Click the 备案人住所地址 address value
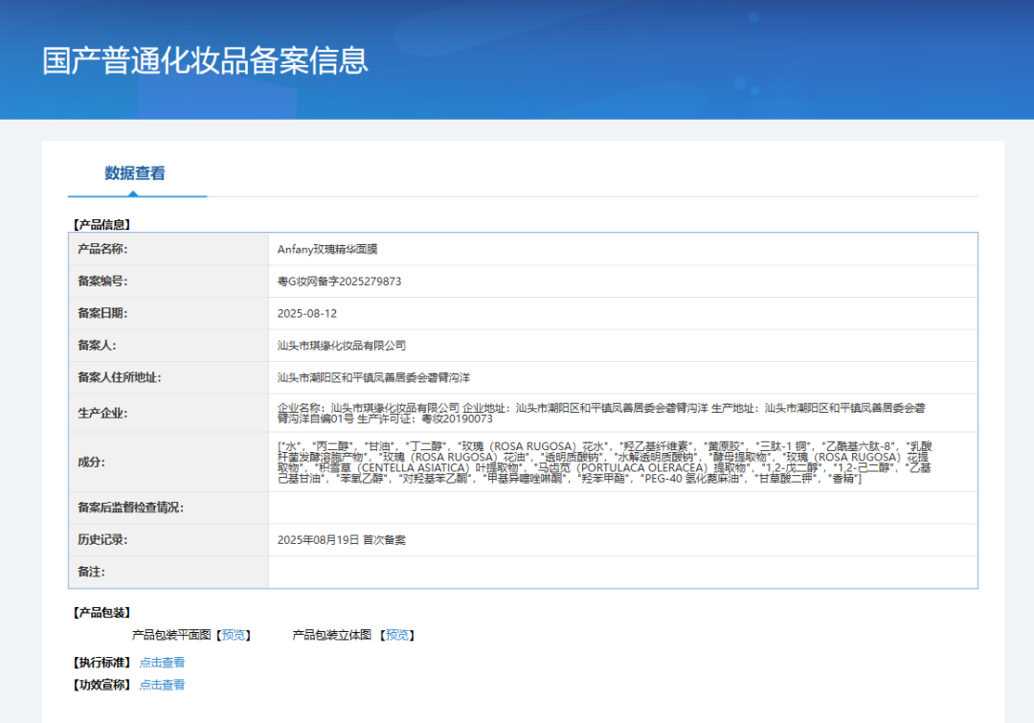The height and width of the screenshot is (723, 1034). 374,377
